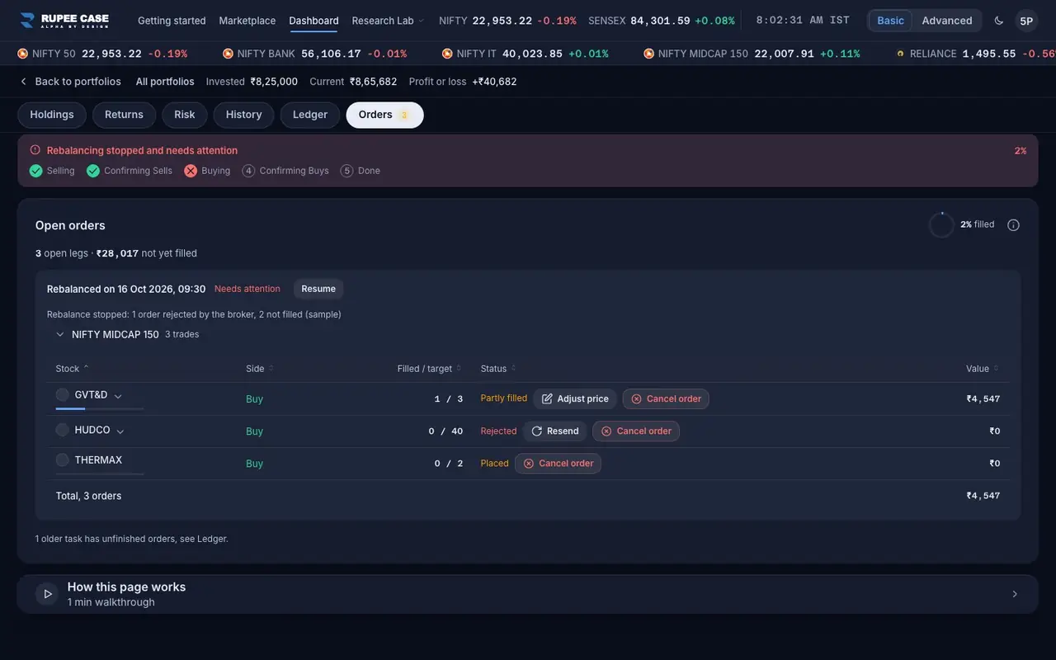
Task: Click step 5 Done circle
Action: (x=346, y=171)
